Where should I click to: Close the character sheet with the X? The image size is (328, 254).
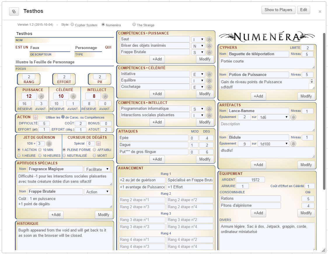click(320, 12)
